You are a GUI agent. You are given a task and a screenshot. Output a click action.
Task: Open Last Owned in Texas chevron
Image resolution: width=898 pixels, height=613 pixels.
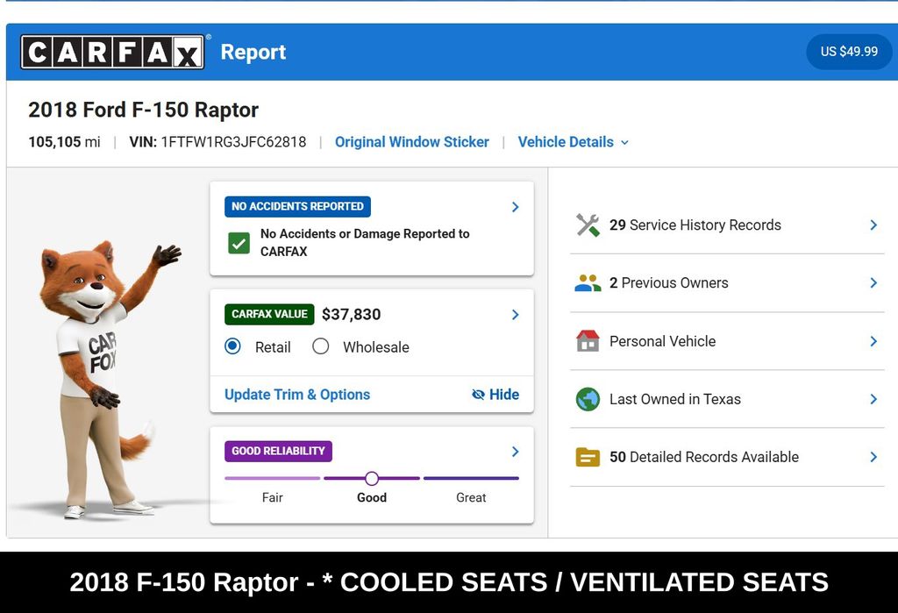(x=873, y=399)
